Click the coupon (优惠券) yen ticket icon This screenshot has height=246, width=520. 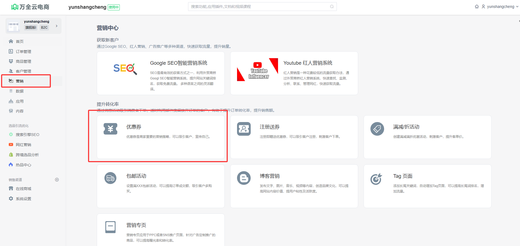click(x=110, y=129)
